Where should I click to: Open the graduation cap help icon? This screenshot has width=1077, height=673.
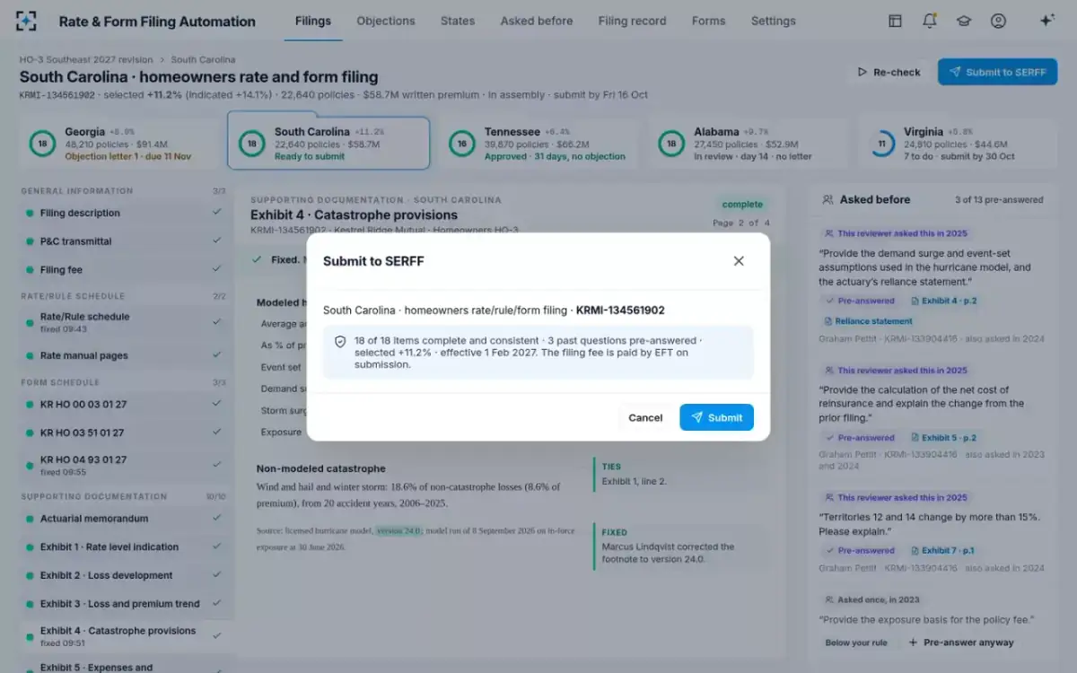(964, 21)
